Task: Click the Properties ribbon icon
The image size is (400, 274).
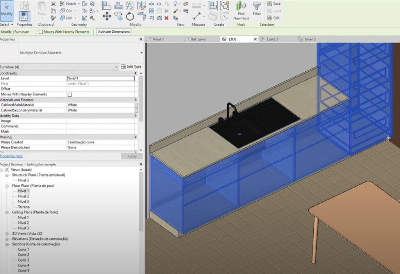Action: (24, 16)
